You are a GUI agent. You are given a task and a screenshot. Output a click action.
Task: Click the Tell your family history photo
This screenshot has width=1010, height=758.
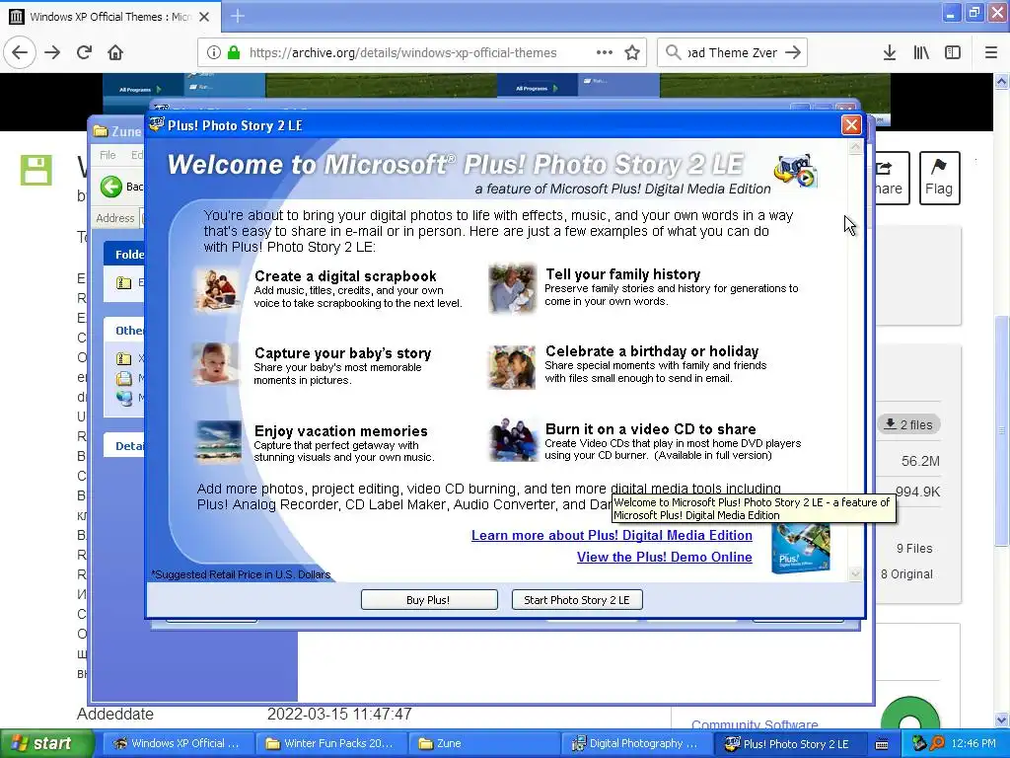click(x=512, y=288)
